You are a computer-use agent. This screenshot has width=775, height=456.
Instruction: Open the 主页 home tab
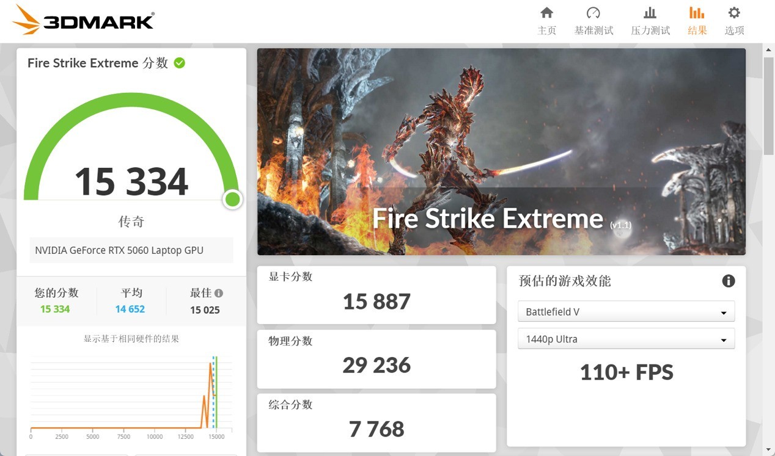click(x=546, y=21)
